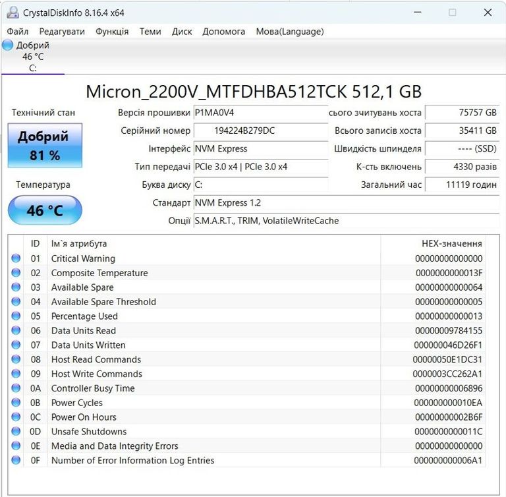The width and height of the screenshot is (506, 497).
Task: Click the status icon beside Power On Hours
Action: 16,417
